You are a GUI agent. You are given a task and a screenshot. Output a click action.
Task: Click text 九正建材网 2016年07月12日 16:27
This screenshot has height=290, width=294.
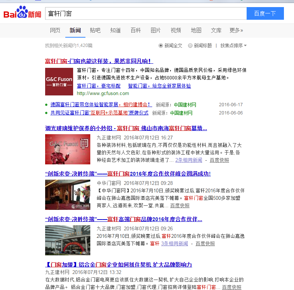(135, 138)
